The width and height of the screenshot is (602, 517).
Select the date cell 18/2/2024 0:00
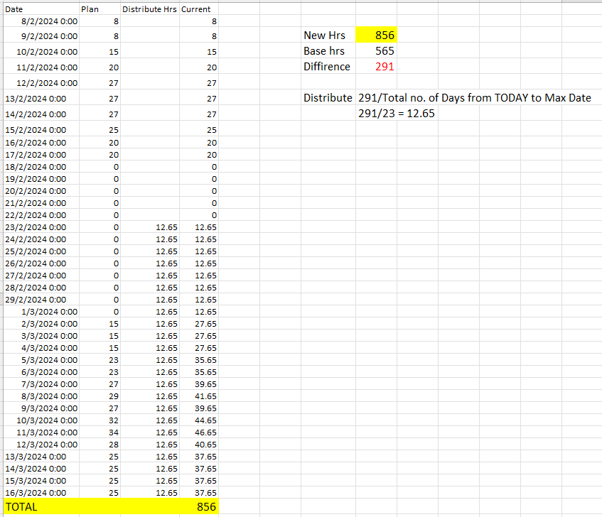pyautogui.click(x=41, y=167)
